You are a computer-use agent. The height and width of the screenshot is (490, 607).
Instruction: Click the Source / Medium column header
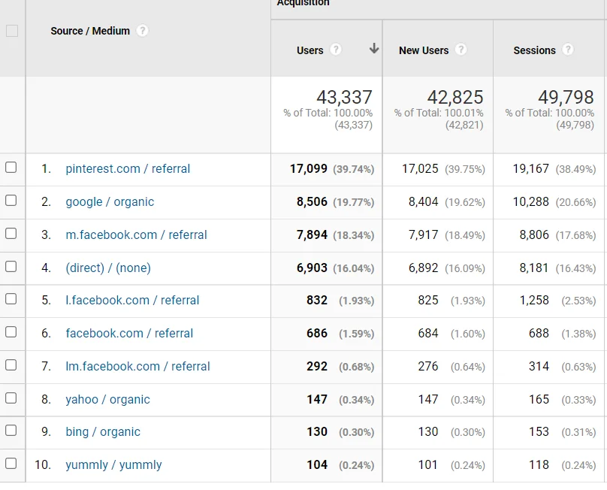90,31
